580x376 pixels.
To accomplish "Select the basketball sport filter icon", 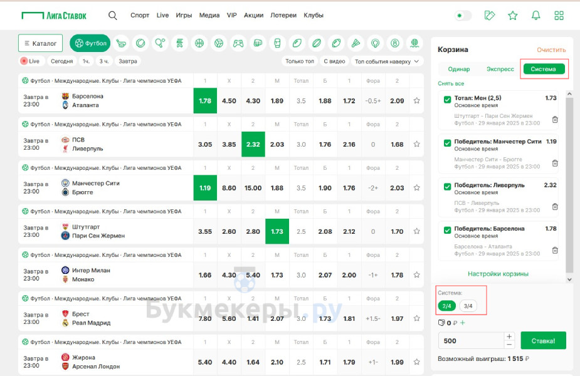I will [199, 43].
